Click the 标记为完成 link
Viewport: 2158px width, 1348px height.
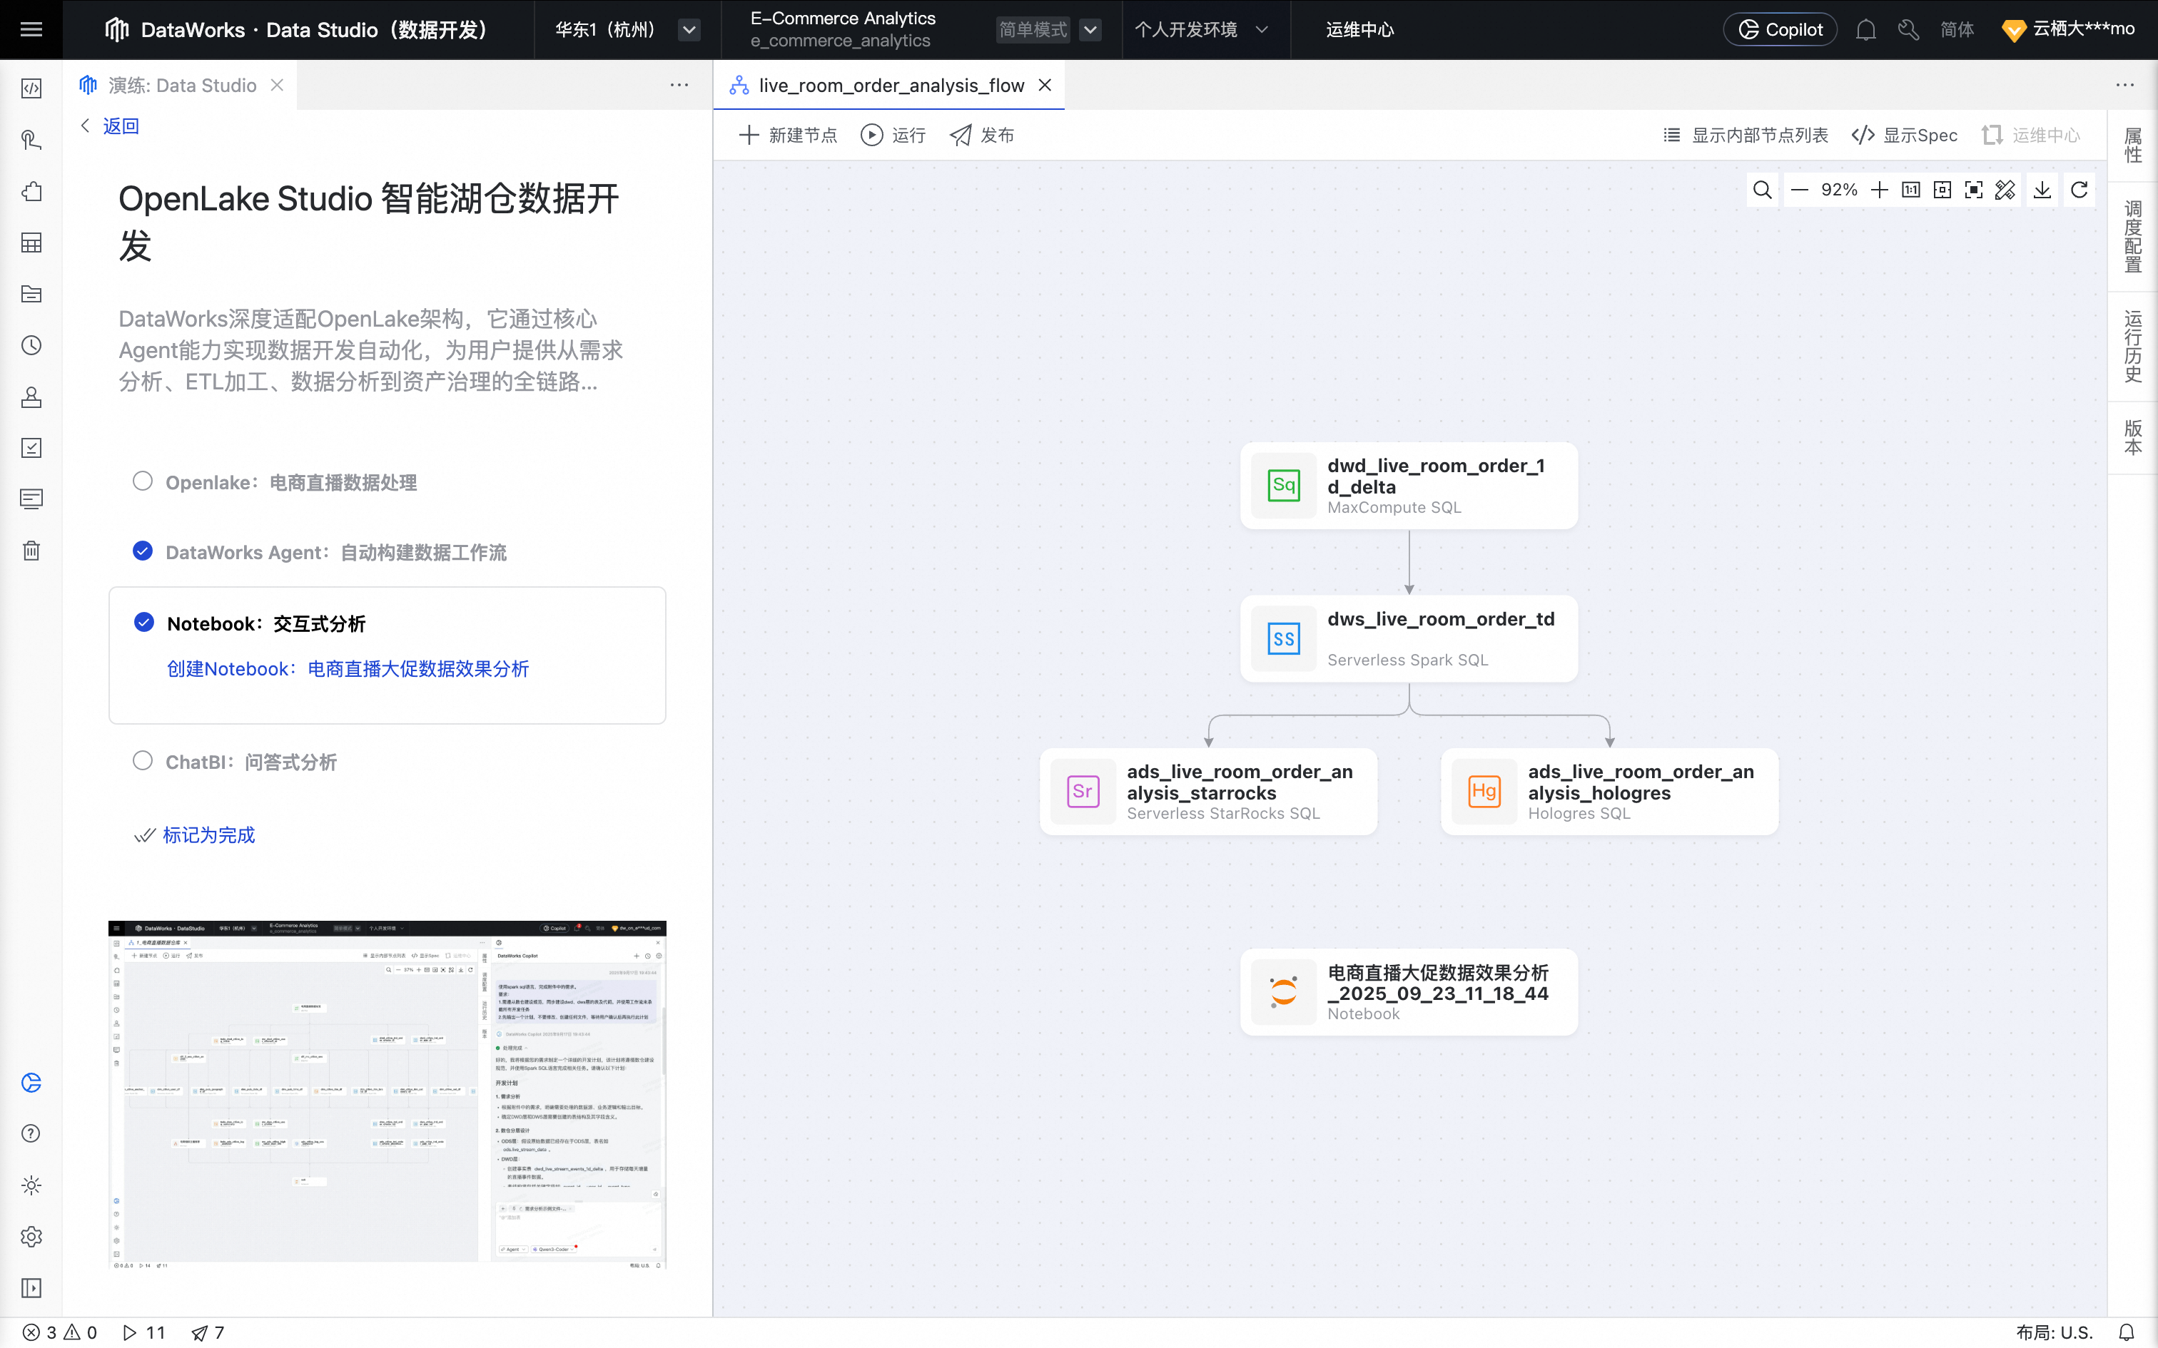click(x=208, y=834)
